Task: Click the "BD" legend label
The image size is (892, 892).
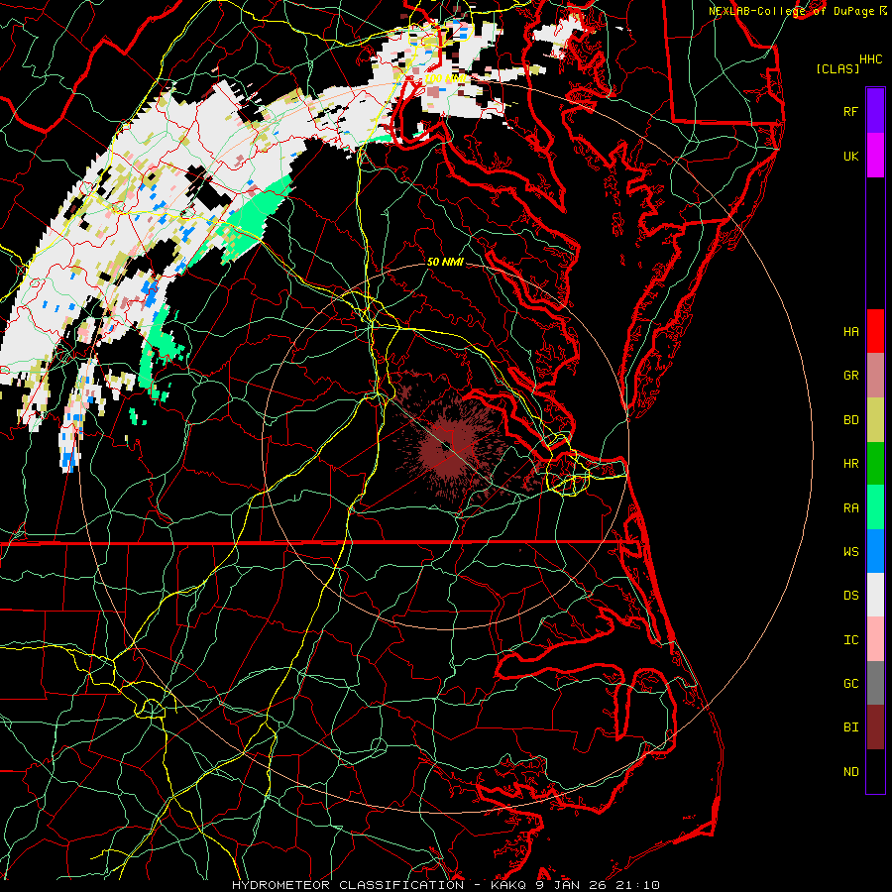Action: pos(850,420)
